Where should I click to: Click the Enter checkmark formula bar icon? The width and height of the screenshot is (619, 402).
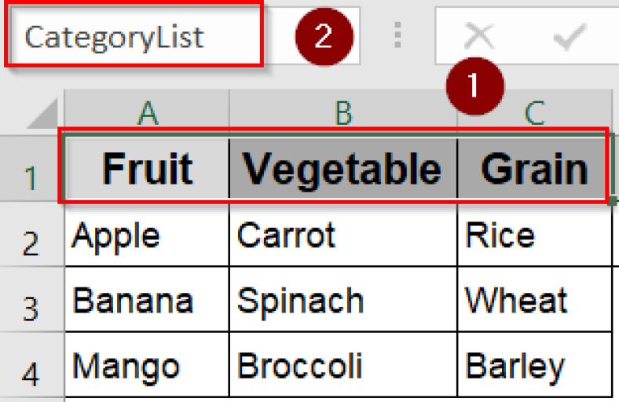[570, 36]
